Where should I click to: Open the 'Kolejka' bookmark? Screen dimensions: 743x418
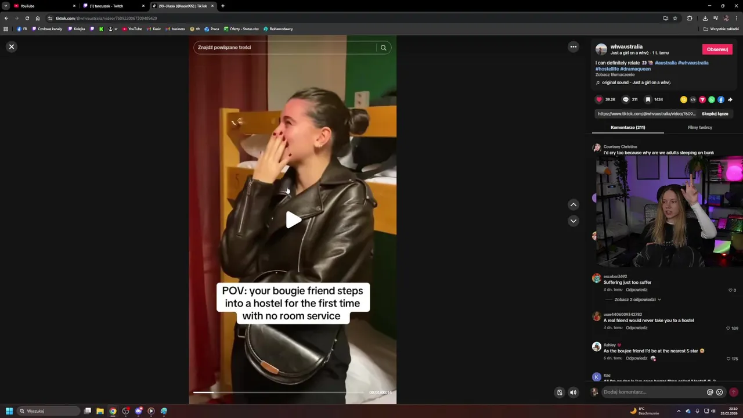[77, 29]
